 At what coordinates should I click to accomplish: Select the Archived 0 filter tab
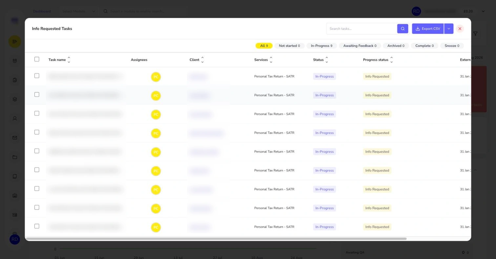(x=396, y=46)
